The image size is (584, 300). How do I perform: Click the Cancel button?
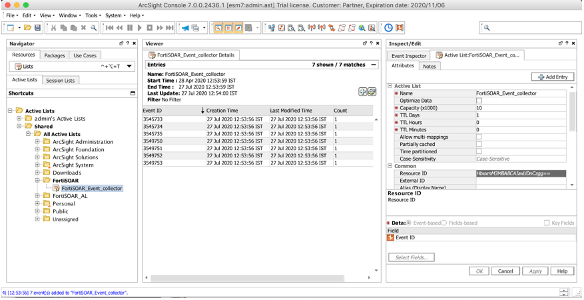pos(505,271)
